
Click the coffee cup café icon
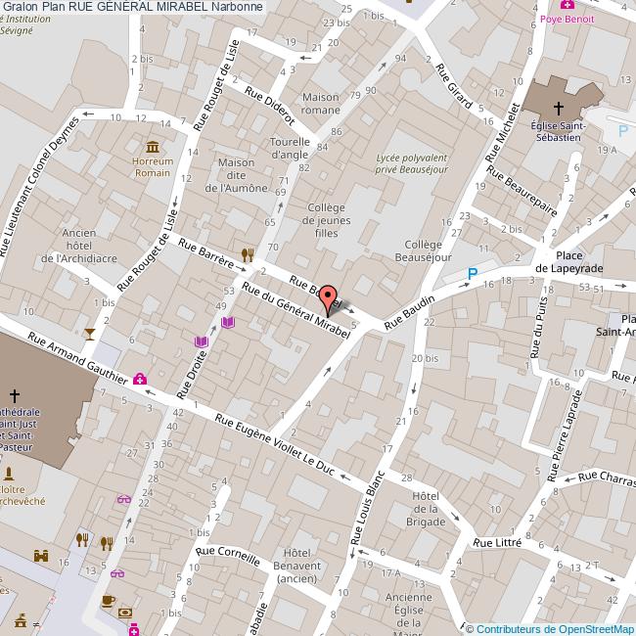108,600
